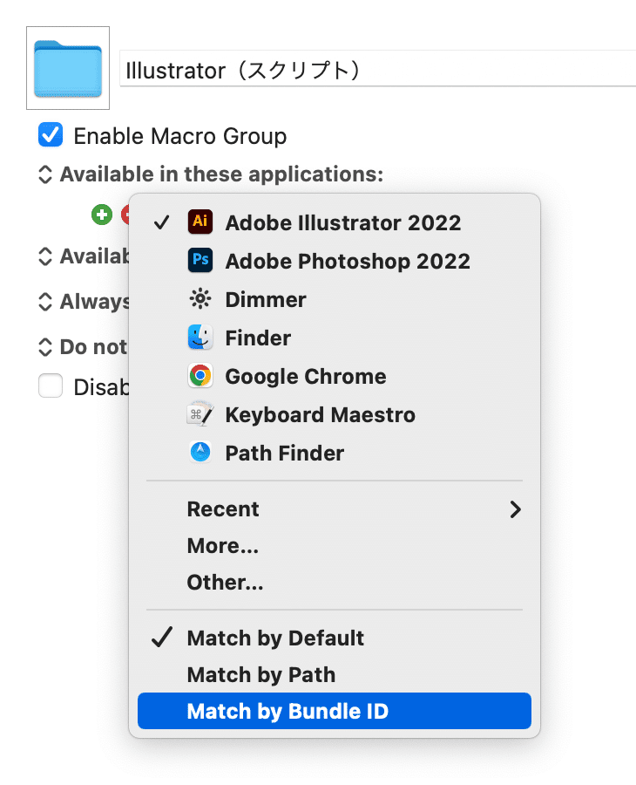
Task: Select the Dimmer sun icon
Action: click(200, 299)
